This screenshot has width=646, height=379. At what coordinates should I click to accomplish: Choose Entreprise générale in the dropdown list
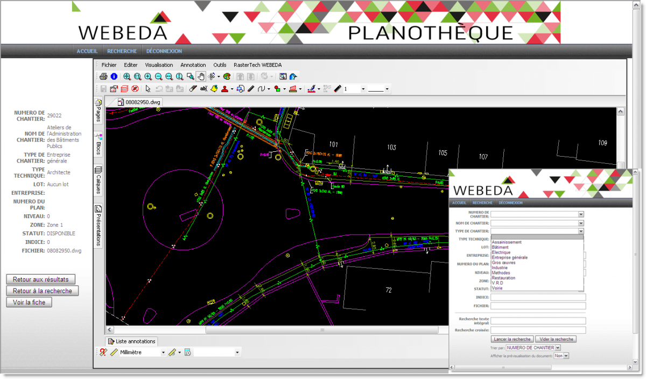(x=509, y=257)
